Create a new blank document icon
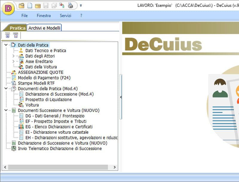Screen dimensions: 239x182 (30, 6)
